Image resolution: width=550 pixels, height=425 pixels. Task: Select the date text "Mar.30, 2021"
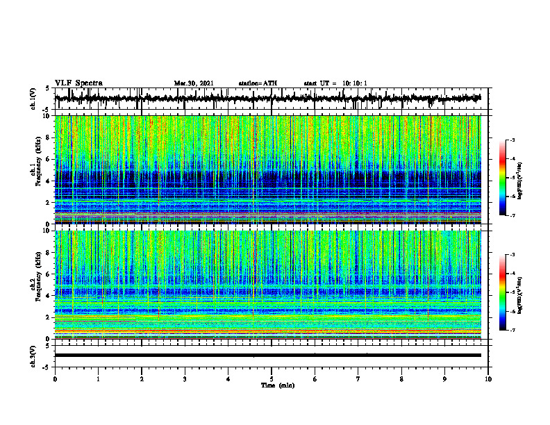click(194, 83)
